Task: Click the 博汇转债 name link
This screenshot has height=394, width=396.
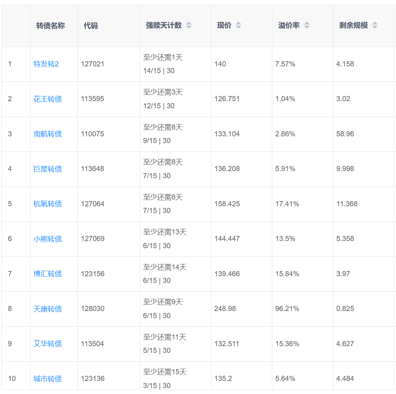Action: click(47, 274)
